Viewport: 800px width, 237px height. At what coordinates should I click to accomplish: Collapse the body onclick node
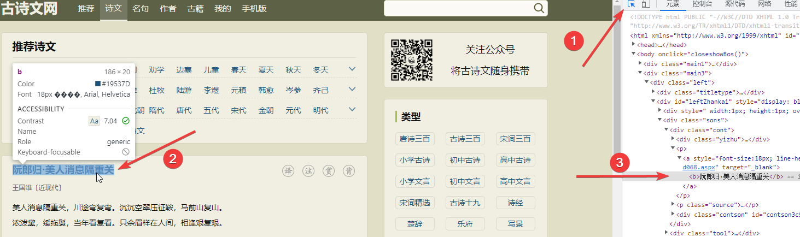tap(634, 54)
